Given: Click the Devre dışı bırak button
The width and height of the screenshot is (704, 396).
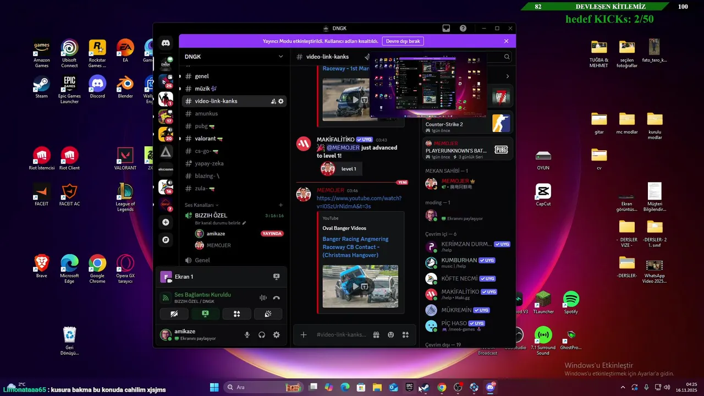Looking at the screenshot, I should coord(403,41).
